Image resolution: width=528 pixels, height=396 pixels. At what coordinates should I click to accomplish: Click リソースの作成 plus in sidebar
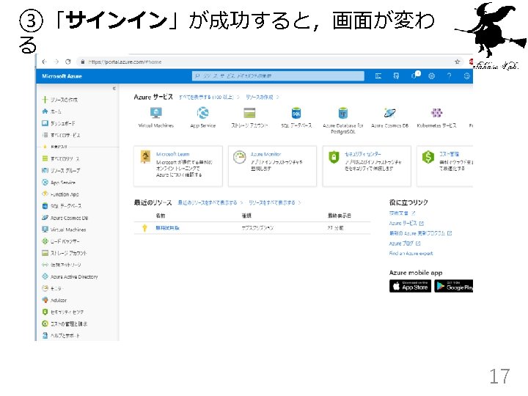click(x=59, y=100)
